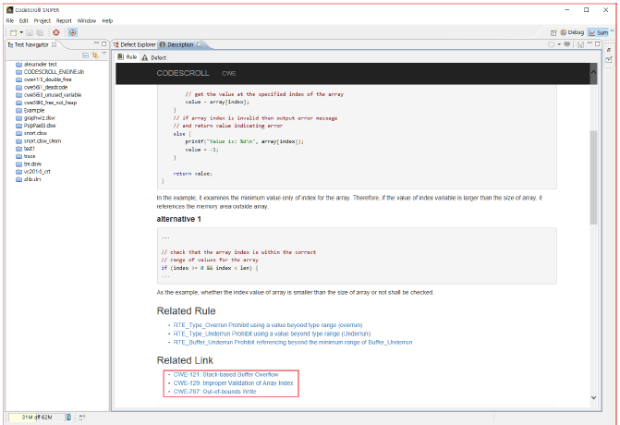Select the graphviz.dsw project
620x425 pixels.
click(x=35, y=118)
